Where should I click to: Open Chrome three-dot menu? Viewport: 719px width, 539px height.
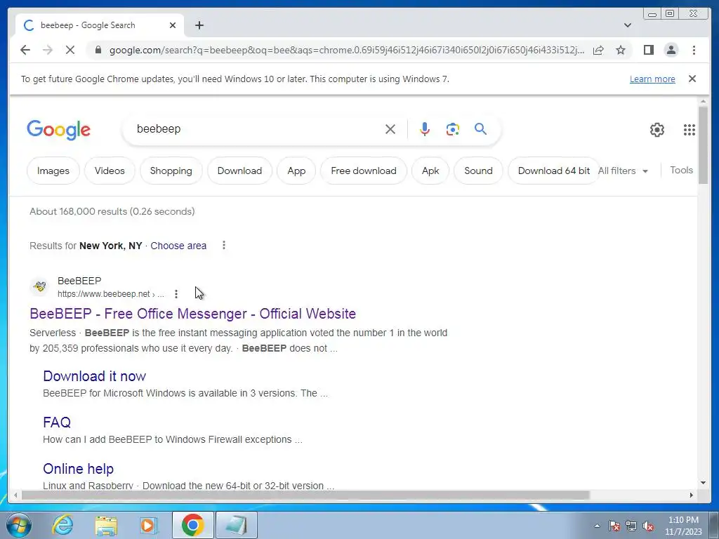coord(694,50)
